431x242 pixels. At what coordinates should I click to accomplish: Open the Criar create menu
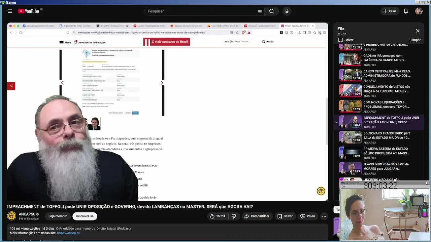(x=390, y=11)
